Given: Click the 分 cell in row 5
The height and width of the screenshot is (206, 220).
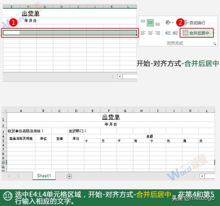Looking at the screenshot, I should 207,141.
